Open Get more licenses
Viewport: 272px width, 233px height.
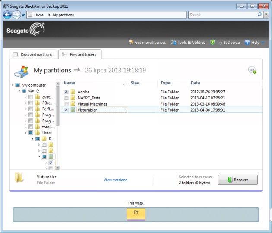(147, 42)
